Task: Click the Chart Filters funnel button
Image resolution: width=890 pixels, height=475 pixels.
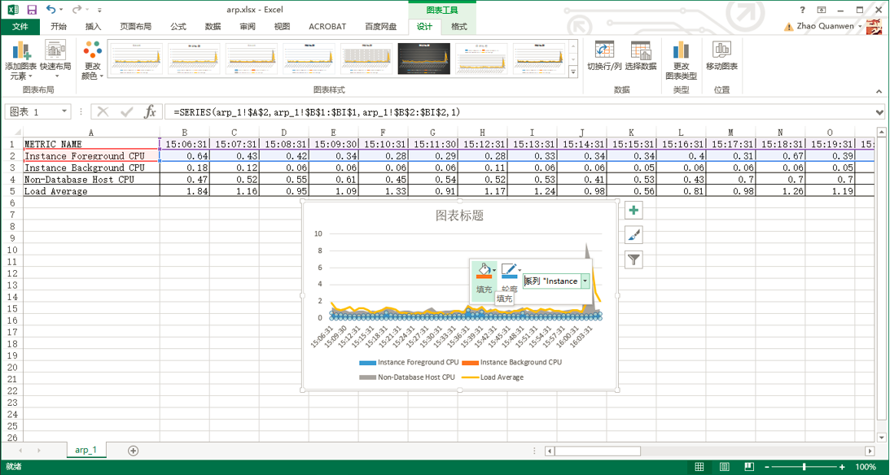Action: (634, 259)
